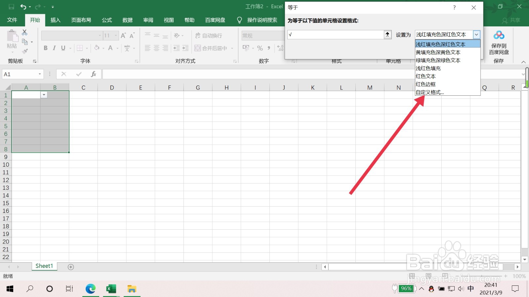Viewport: 529px width, 297px height.
Task: Toggle Underline formatting
Action: [x=63, y=48]
